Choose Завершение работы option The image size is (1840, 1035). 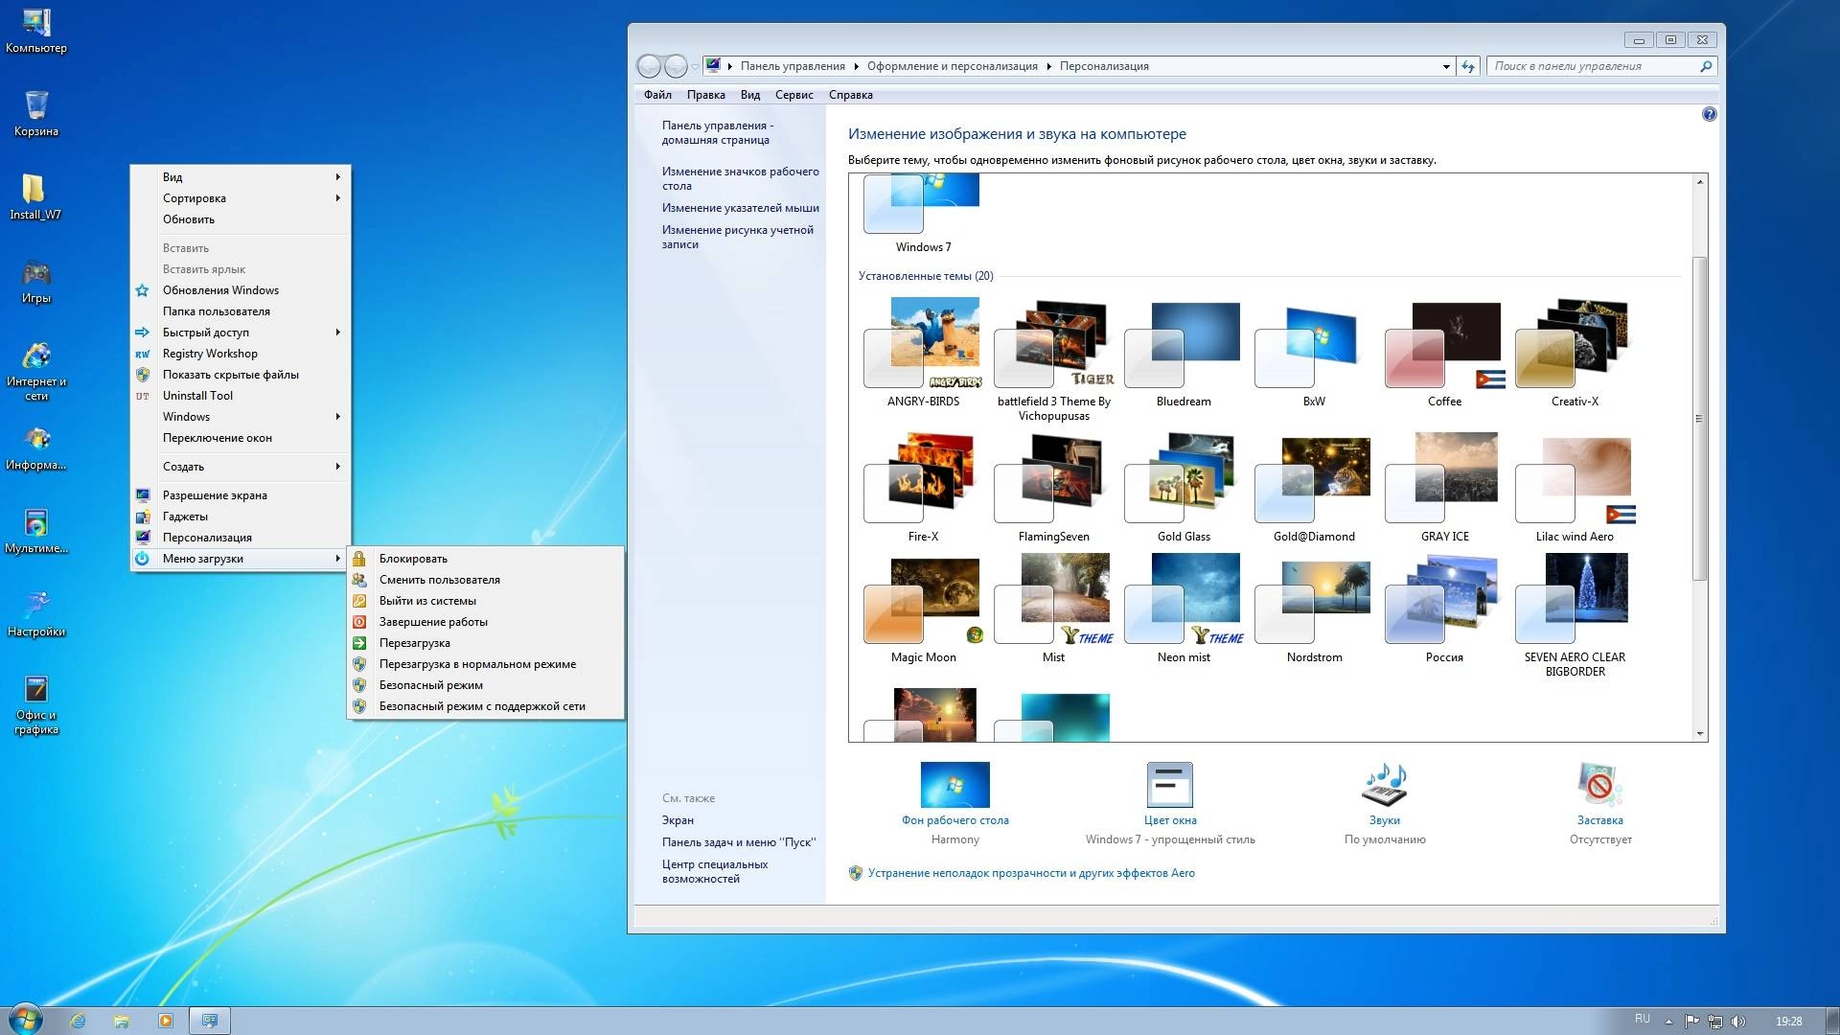(486, 622)
